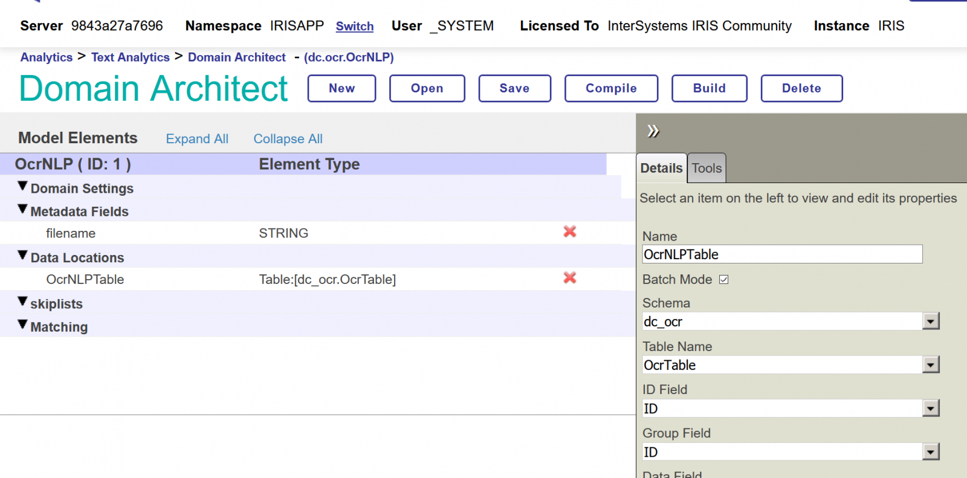
Task: Click Expand All link
Action: tap(197, 139)
